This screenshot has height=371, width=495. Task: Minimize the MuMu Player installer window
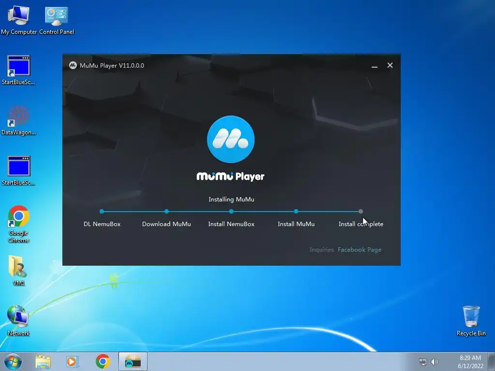point(375,66)
